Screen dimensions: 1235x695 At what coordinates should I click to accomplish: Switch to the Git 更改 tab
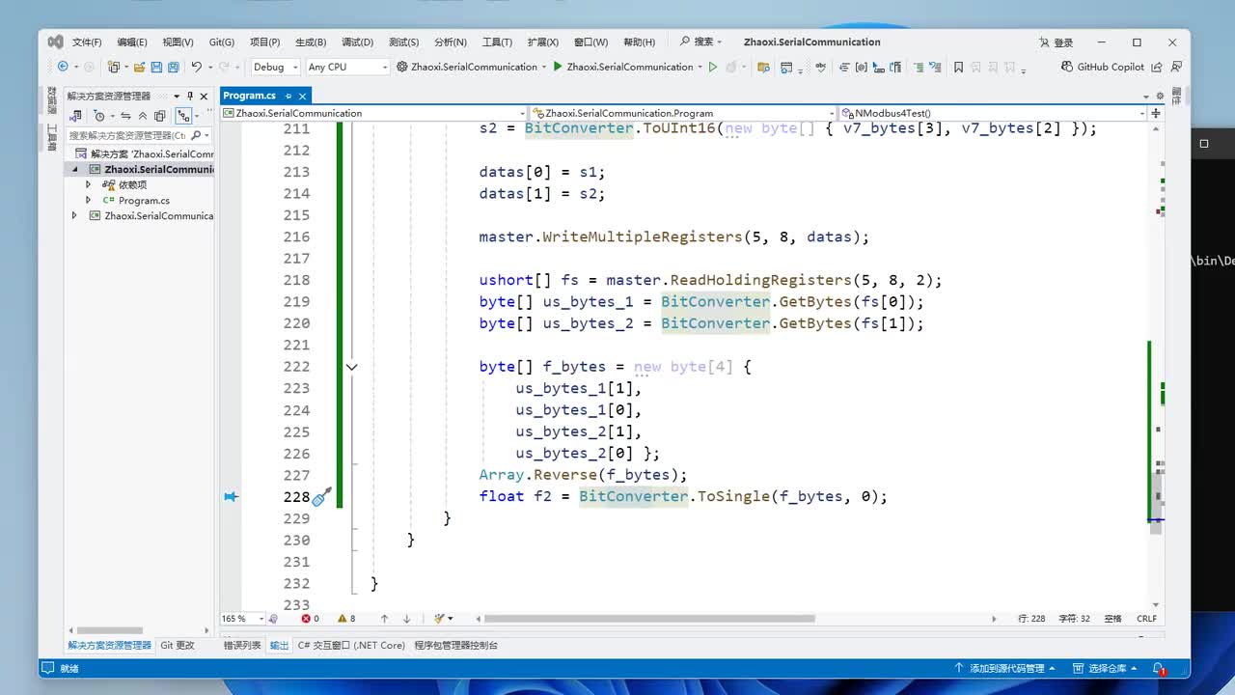point(178,645)
